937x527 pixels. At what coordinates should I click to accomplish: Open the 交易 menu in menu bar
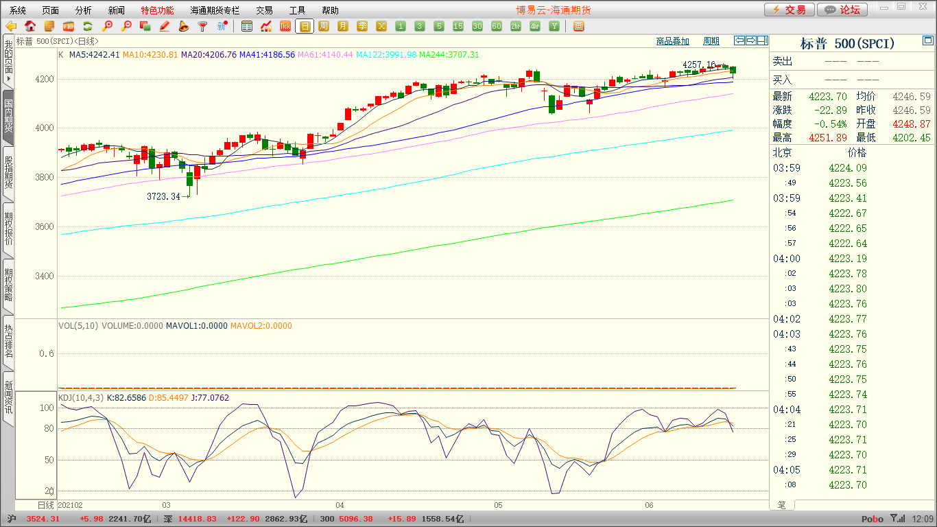[x=264, y=10]
